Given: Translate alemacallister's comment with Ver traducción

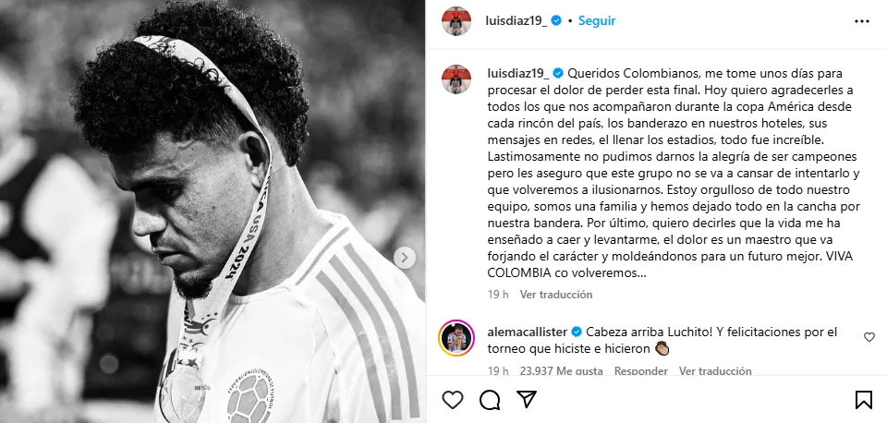Looking at the screenshot, I should 715,371.
